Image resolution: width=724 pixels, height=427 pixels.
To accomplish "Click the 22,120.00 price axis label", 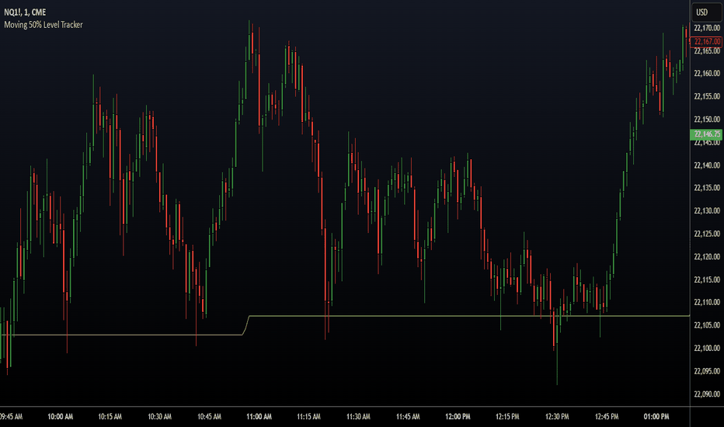I will [707, 256].
